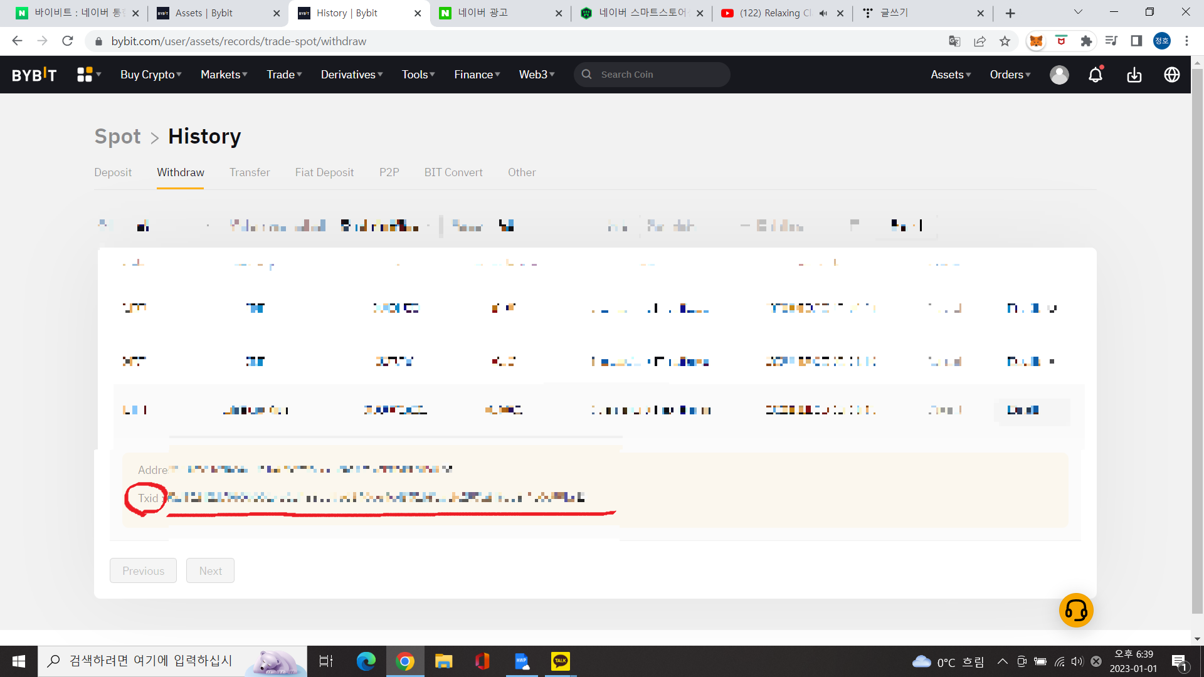Expand the Trade dropdown menu
Viewport: 1204px width, 677px height.
point(285,75)
